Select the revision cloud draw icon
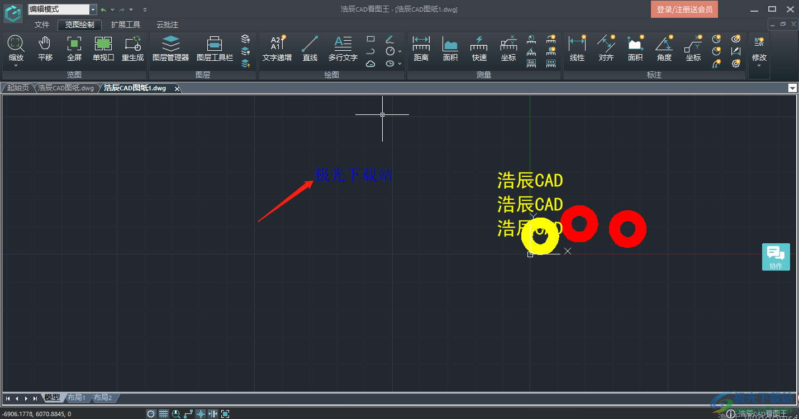This screenshot has width=799, height=419. pyautogui.click(x=370, y=64)
